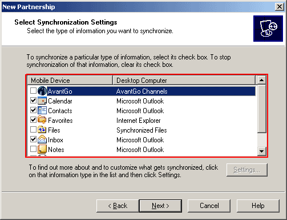Click the AvantGo channel icon
The height and width of the screenshot is (220, 287).
coord(42,91)
